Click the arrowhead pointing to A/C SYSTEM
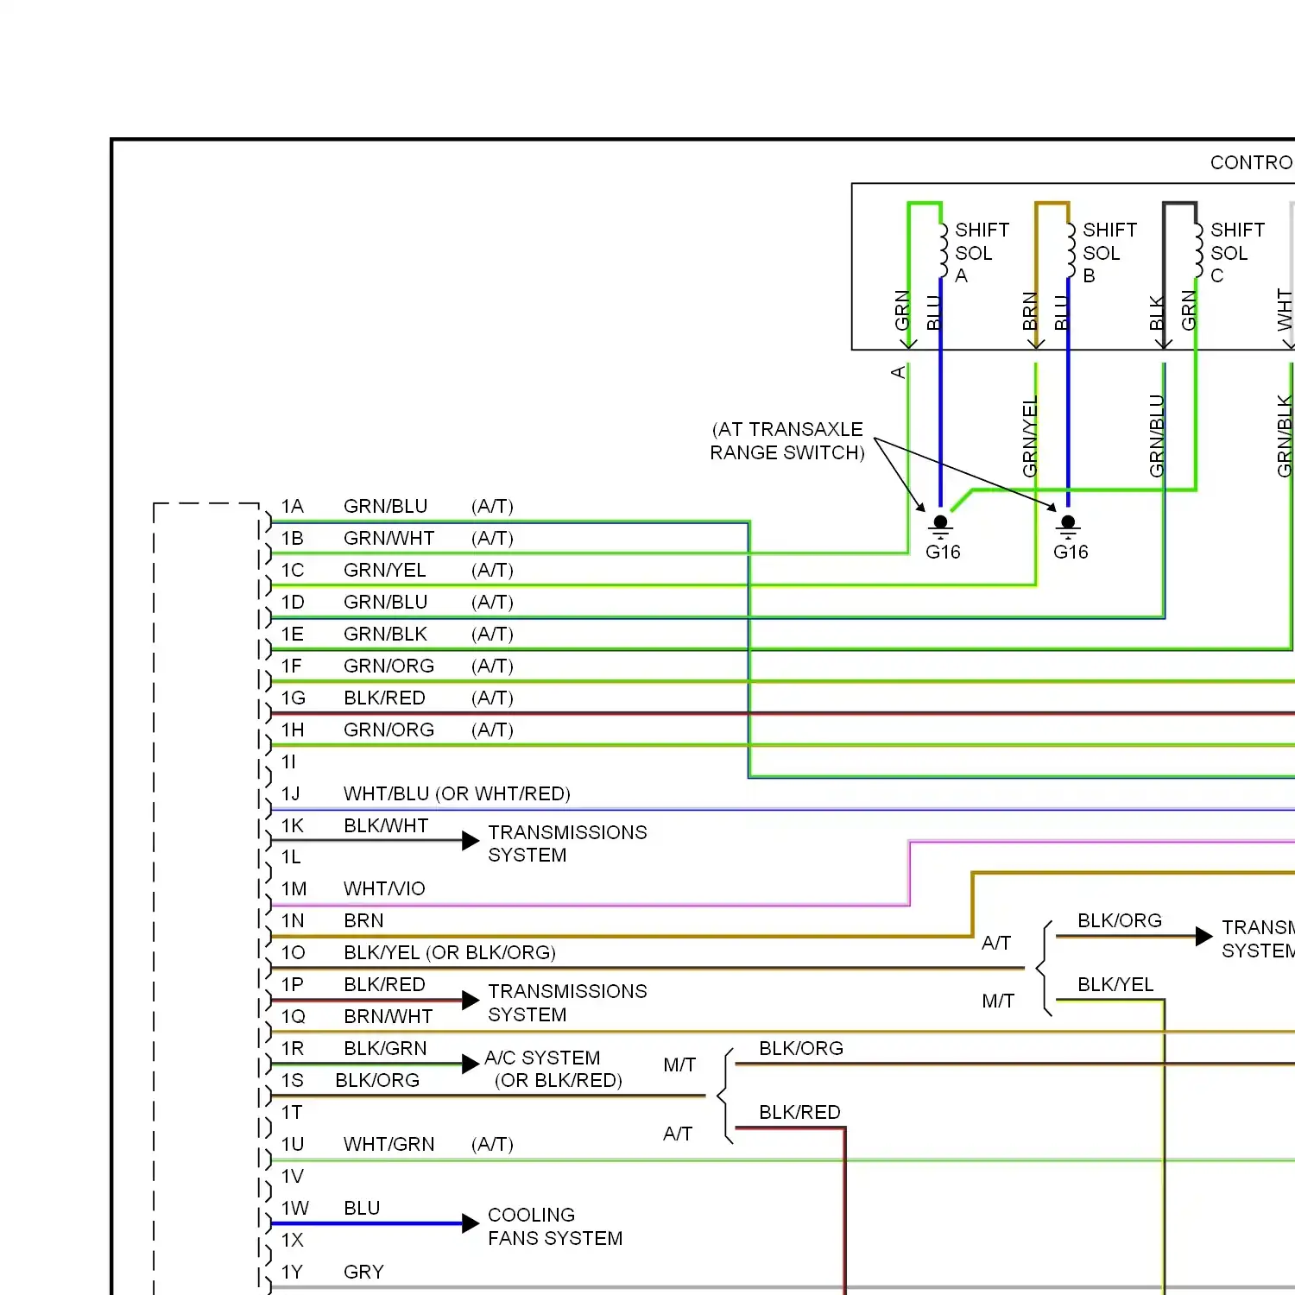1295x1295 pixels. click(x=471, y=1064)
